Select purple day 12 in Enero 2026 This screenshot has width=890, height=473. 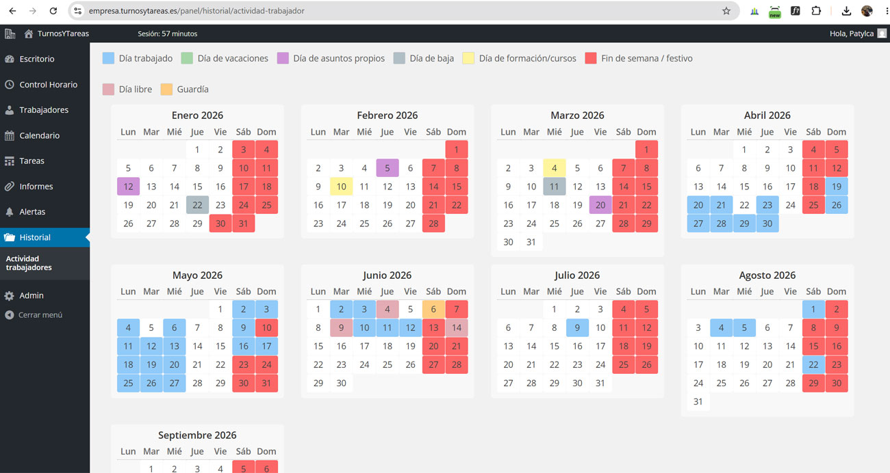(x=128, y=187)
